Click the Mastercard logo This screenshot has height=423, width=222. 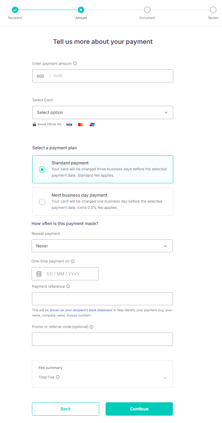click(81, 124)
